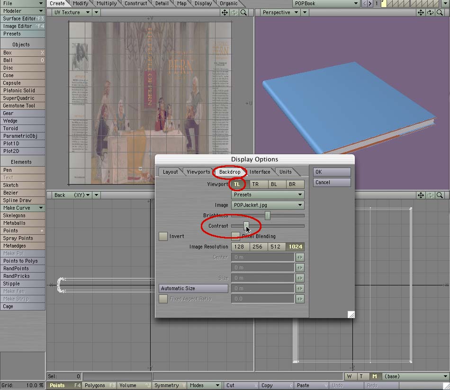Open the File dropdown menu
Screen dimensions: 450x390
22,3
